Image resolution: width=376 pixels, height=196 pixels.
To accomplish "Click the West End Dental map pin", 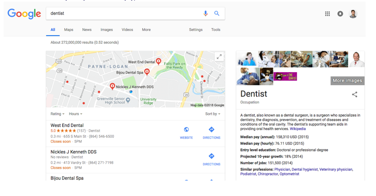I will coord(159,61).
